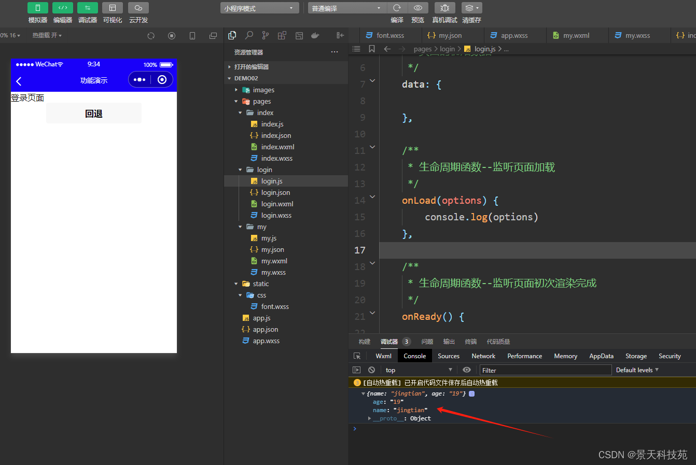Click the preview eye icon
This screenshot has height=465, width=696.
417,8
